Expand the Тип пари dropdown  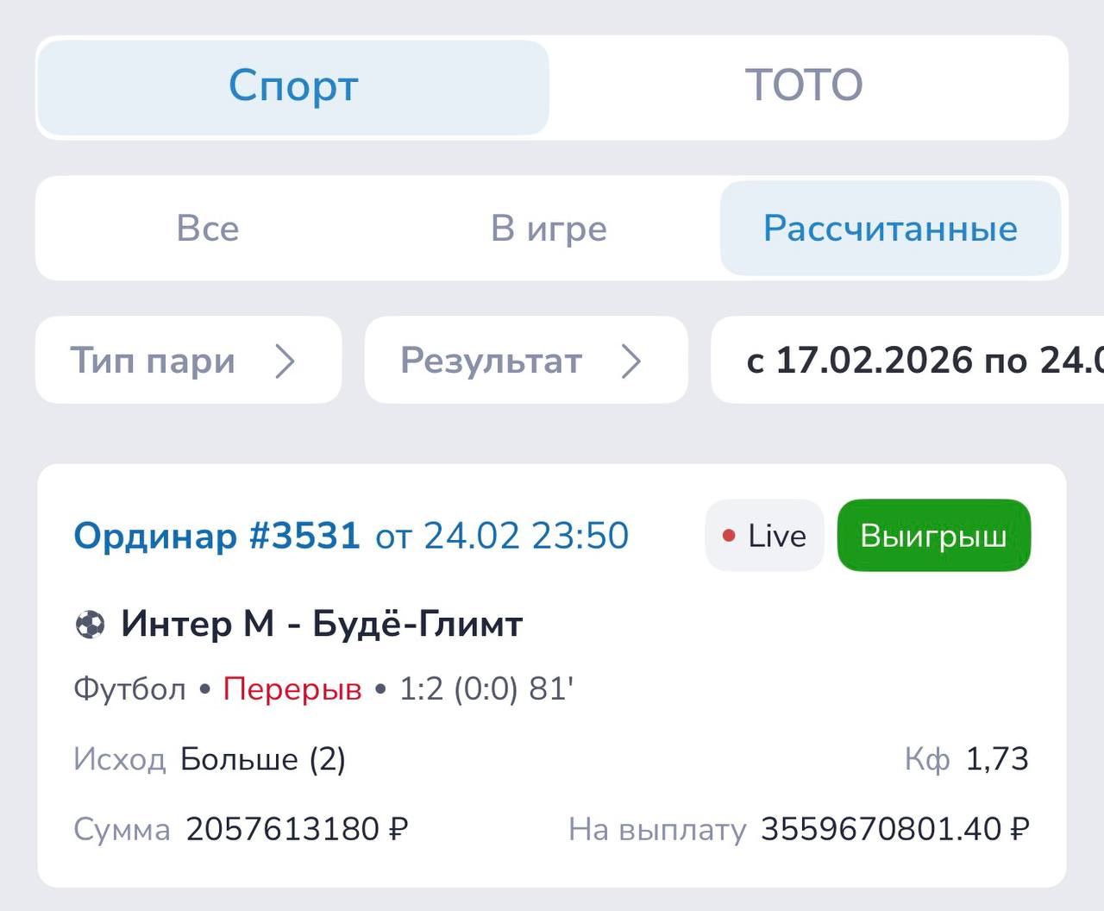(188, 361)
